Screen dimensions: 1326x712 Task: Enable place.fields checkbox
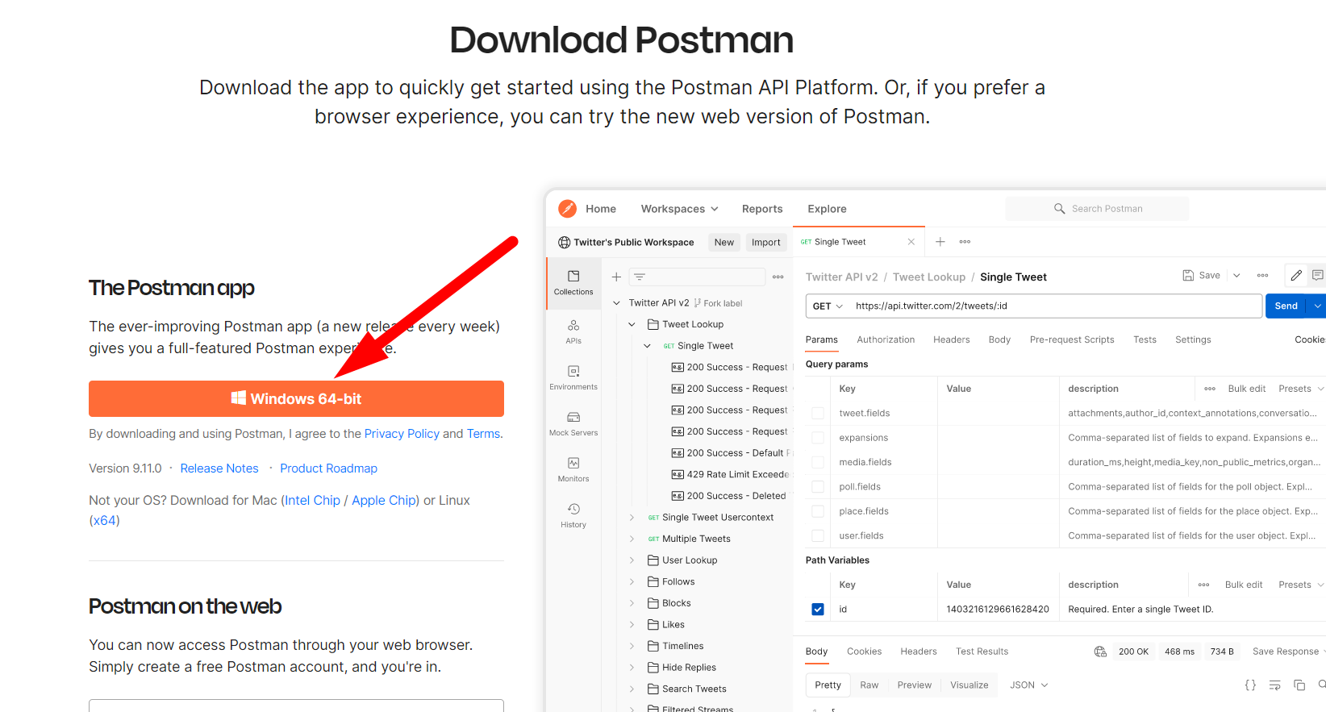818,511
